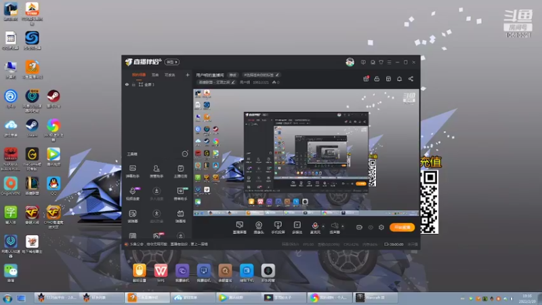
Task: Open the gift box icon with red badge
Action: pos(366,79)
